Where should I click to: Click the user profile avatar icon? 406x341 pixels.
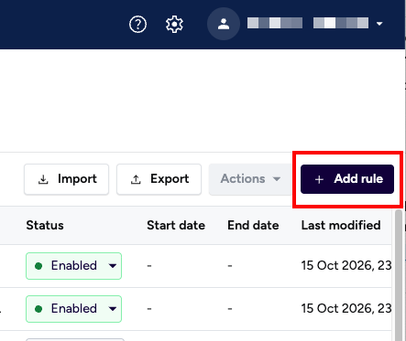tap(224, 24)
